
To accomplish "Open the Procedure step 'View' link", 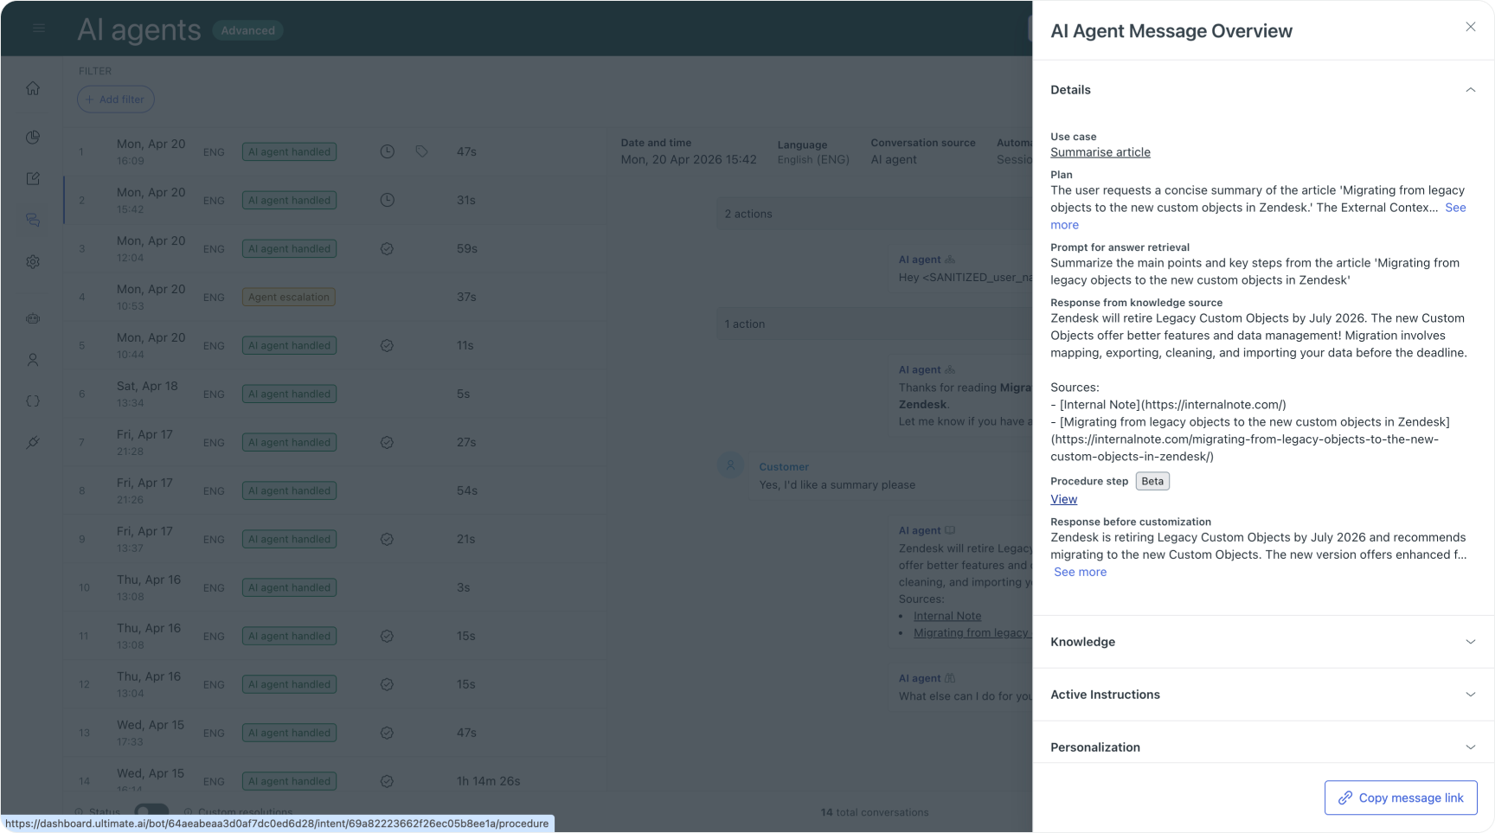I will [1064, 499].
